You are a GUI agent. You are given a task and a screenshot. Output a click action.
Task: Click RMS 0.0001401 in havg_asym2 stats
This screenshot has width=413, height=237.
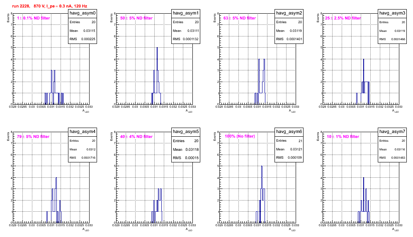point(289,39)
